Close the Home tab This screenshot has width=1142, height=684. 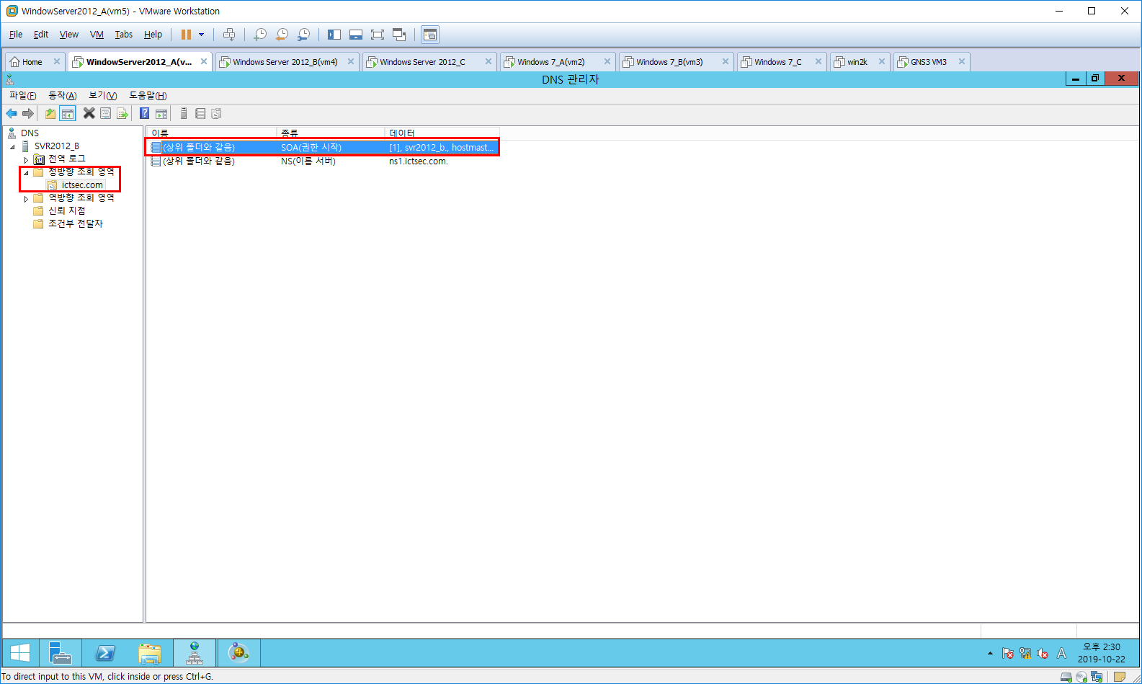(57, 62)
